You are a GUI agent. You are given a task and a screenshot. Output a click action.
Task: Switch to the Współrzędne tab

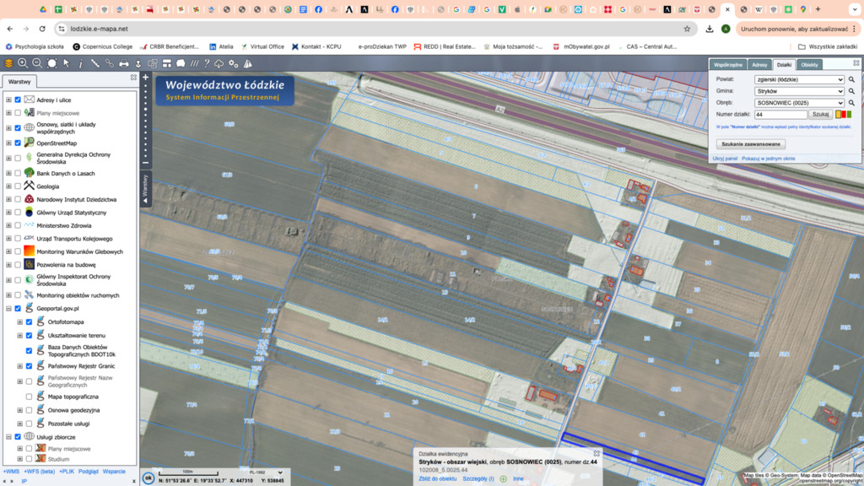pos(727,65)
